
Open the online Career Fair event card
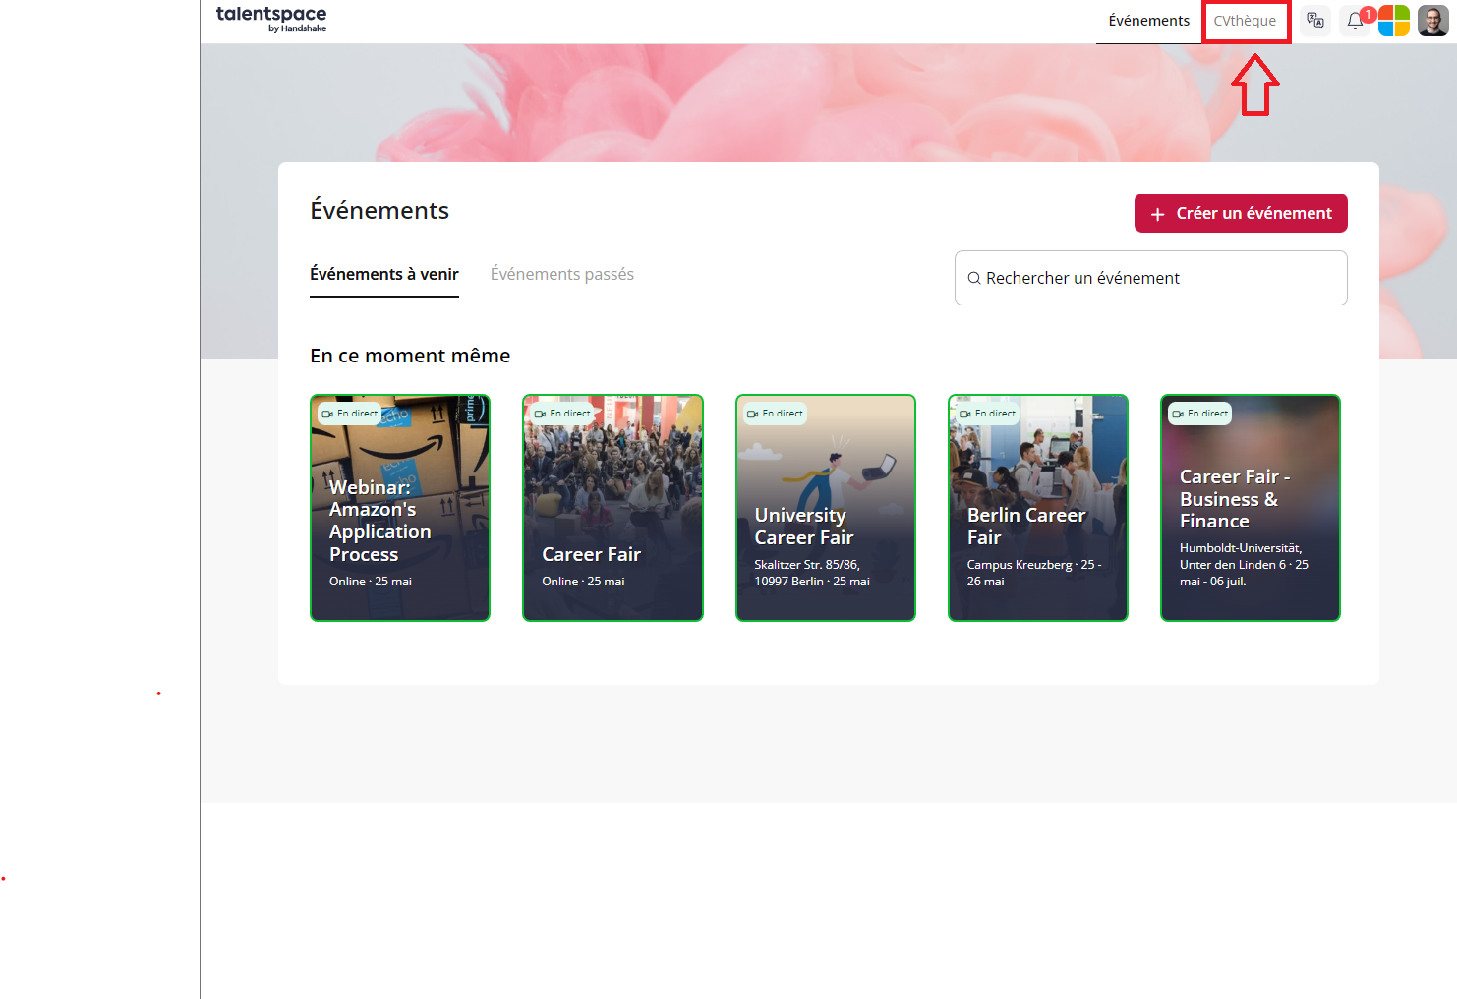(x=612, y=508)
